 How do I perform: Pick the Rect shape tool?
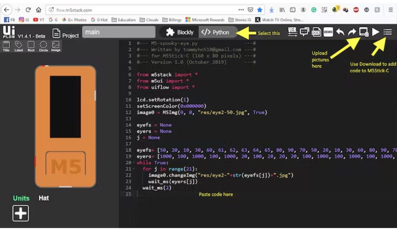(31, 46)
